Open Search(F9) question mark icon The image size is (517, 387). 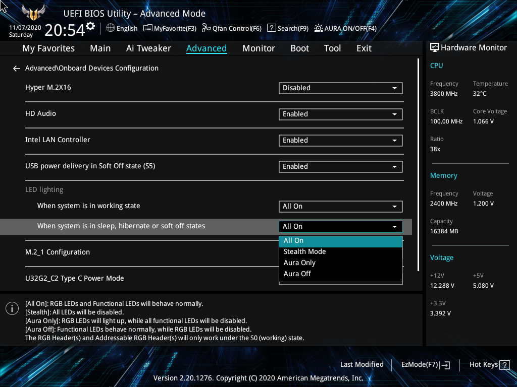click(271, 28)
